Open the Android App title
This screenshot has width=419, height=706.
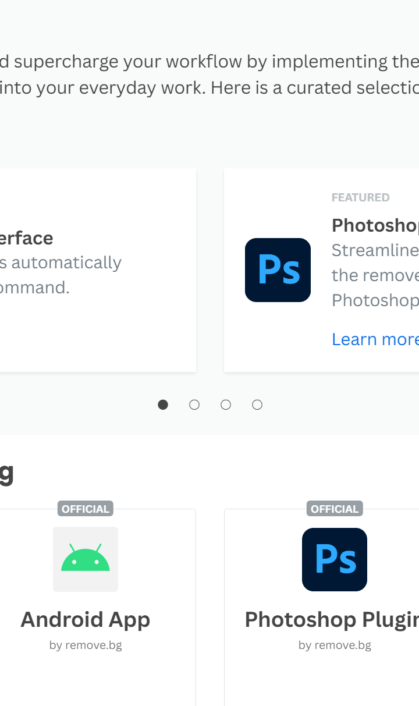pos(86,619)
